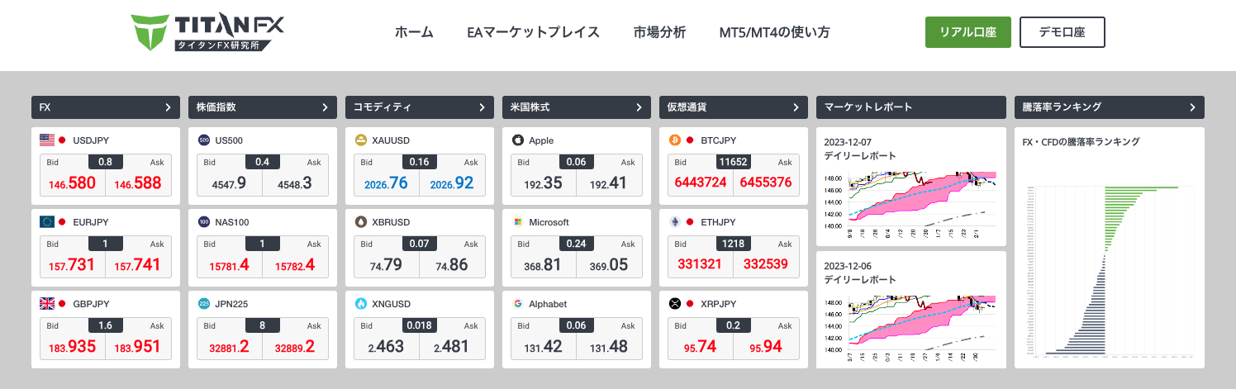This screenshot has width=1236, height=389.
Task: Click the Bitcoin BTCJPY icon
Action: pyautogui.click(x=675, y=140)
